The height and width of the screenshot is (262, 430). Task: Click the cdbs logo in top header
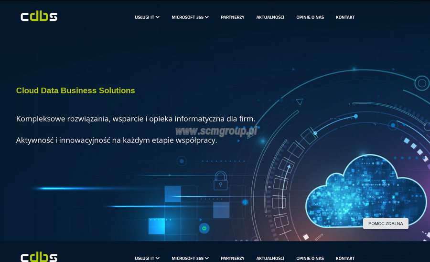tap(39, 17)
